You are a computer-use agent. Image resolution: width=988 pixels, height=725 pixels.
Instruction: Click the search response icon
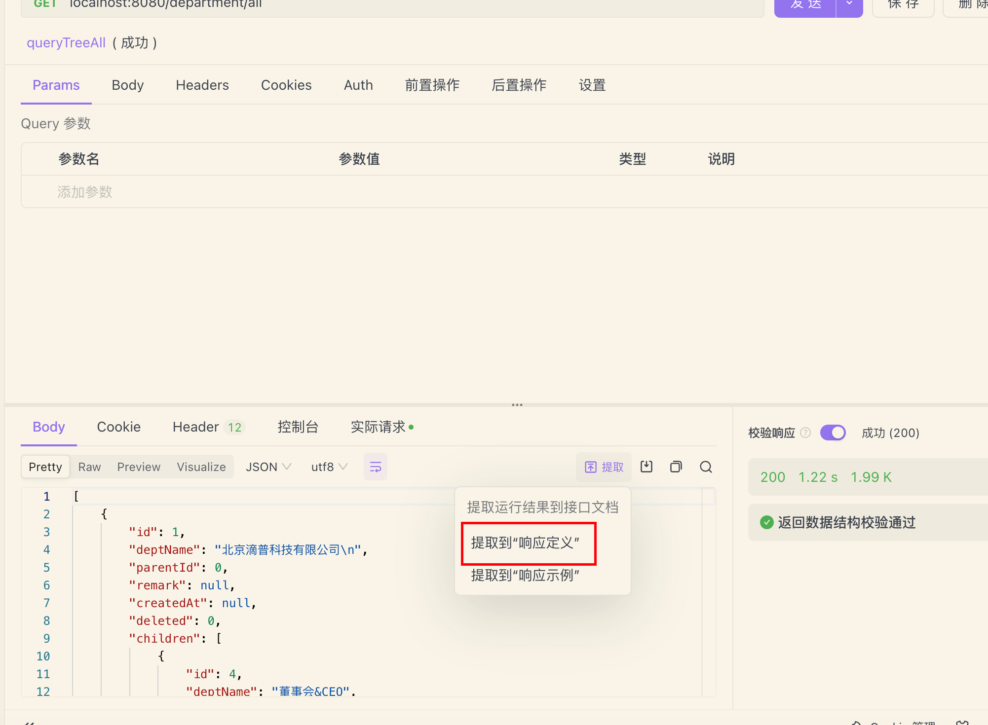[706, 467]
